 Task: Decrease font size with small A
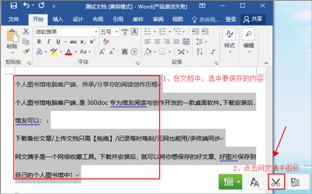112,51
